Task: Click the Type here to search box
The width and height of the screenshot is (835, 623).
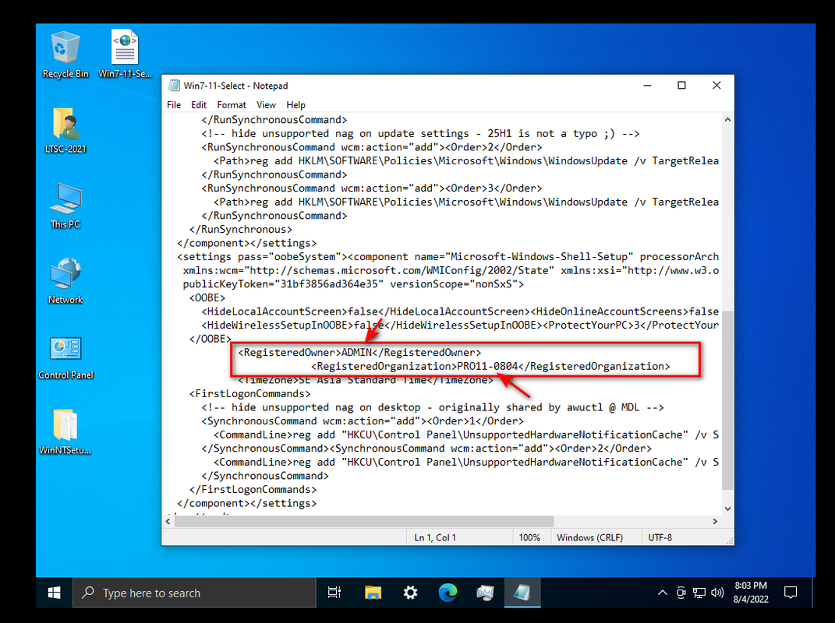Action: point(194,593)
